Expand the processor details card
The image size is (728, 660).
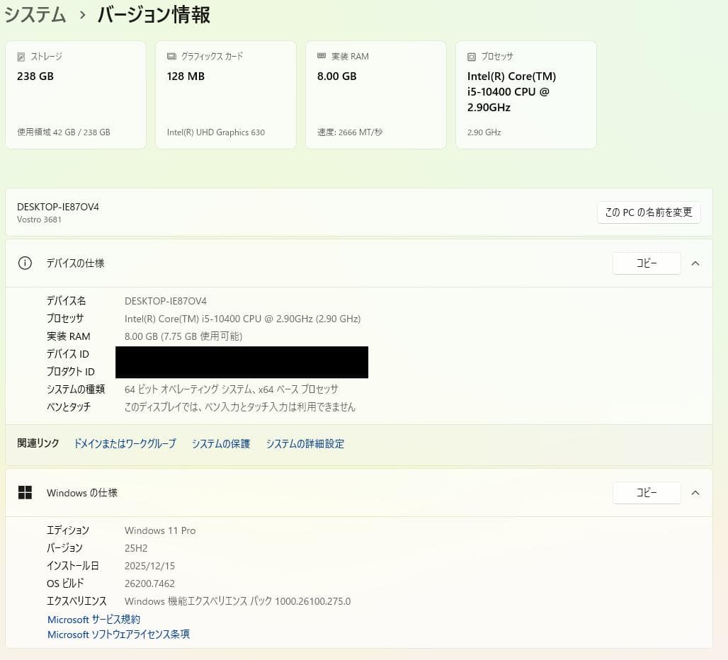pyautogui.click(x=526, y=94)
